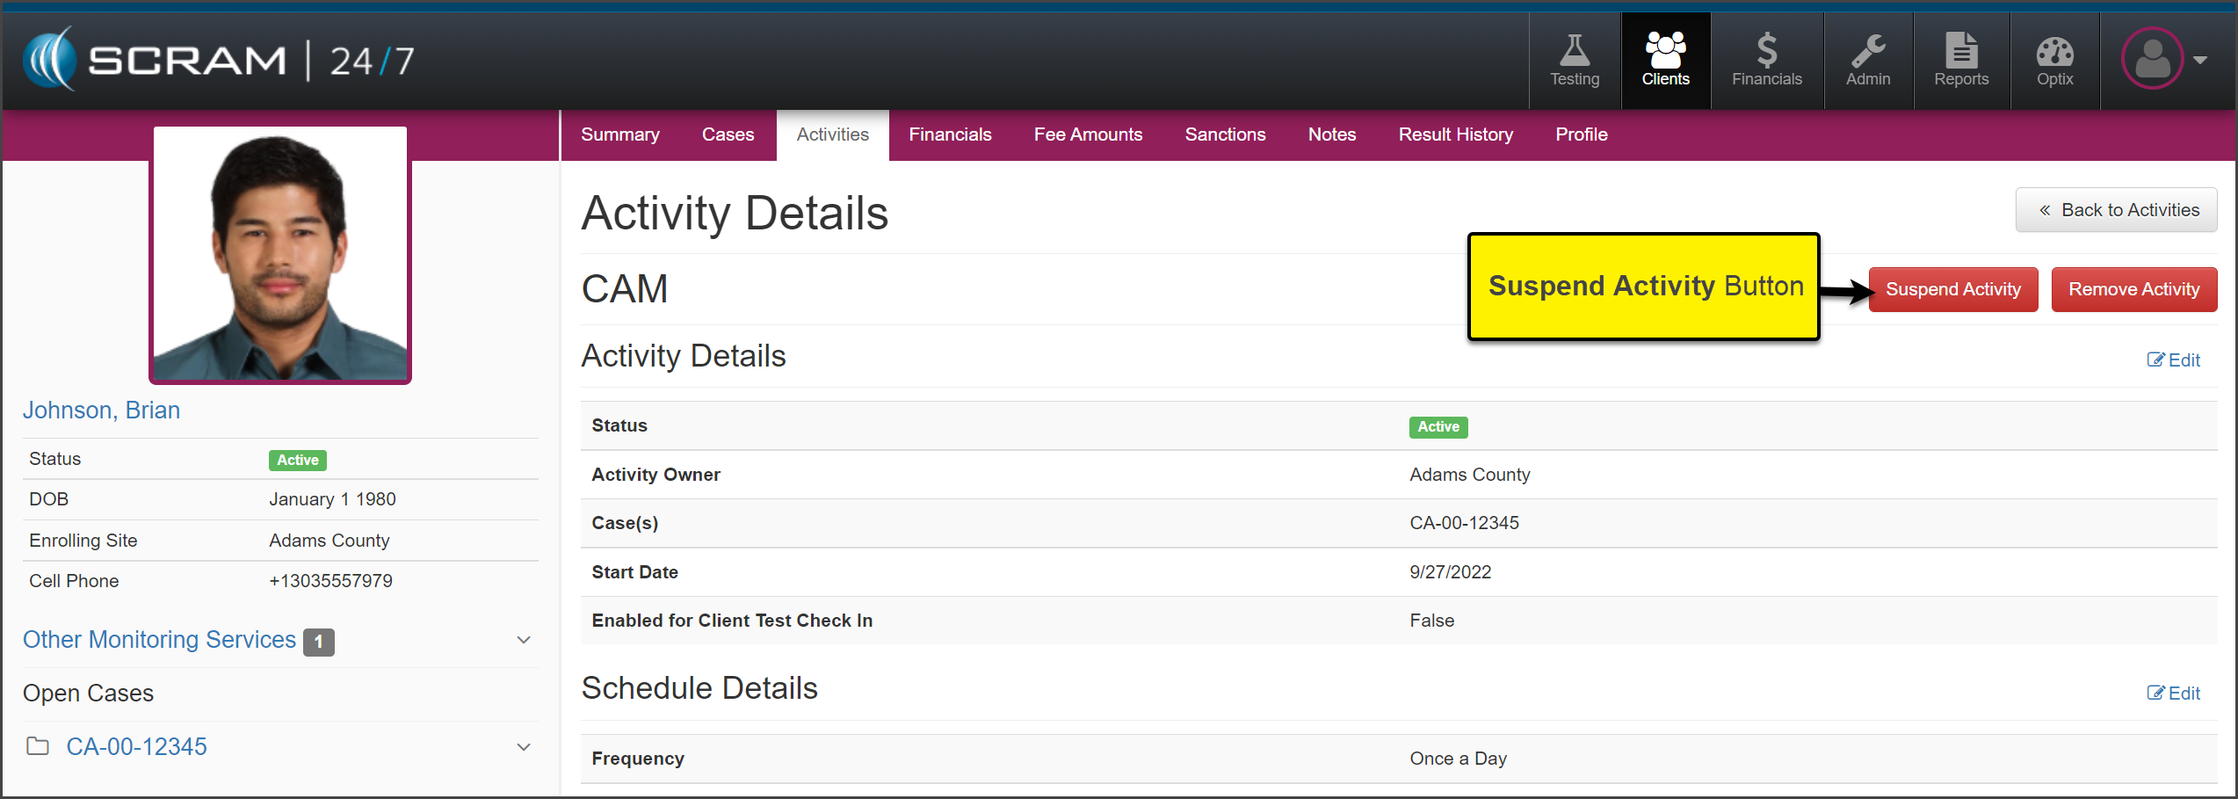Click Brian Johnson's profile photo

tap(280, 255)
